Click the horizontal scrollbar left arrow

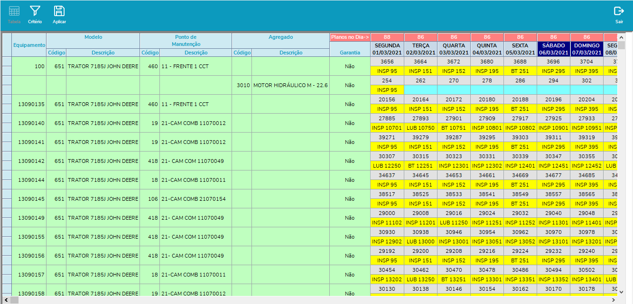5,300
